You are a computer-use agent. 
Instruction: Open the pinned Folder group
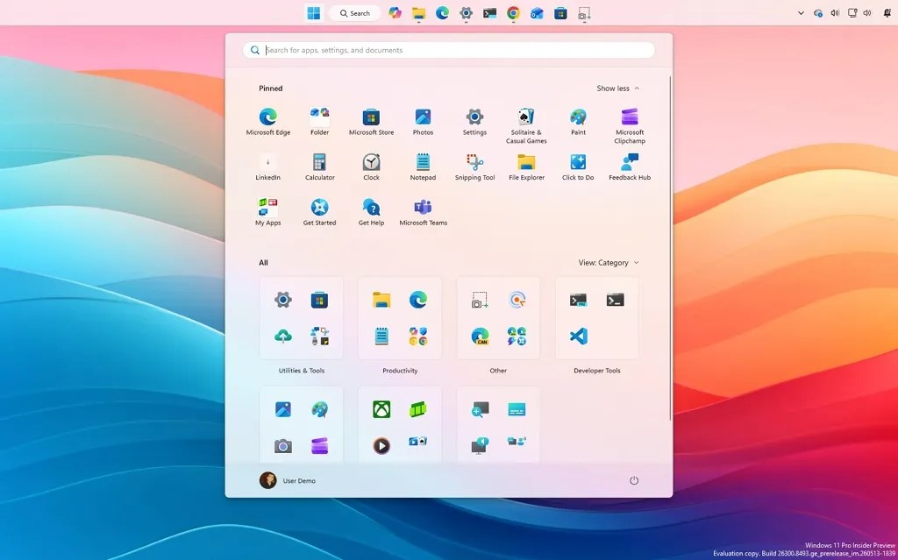(319, 122)
